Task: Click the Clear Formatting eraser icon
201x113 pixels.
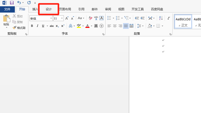Action: point(91,18)
